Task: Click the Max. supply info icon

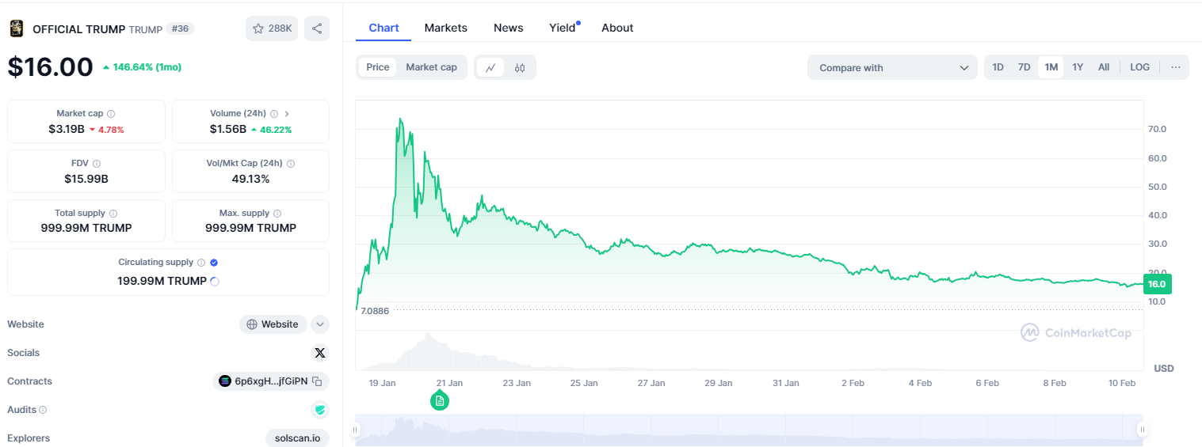Action: tap(277, 214)
